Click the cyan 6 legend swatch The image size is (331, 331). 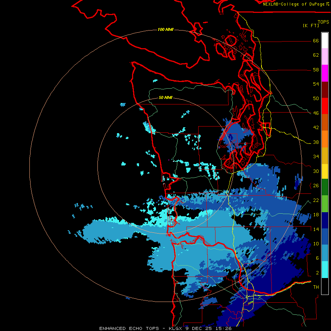click(x=325, y=270)
